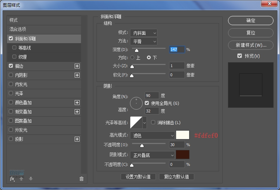This screenshot has width=280, height=190.
Task: Select 混合选项 in the styles list
Action: [x=18, y=29]
